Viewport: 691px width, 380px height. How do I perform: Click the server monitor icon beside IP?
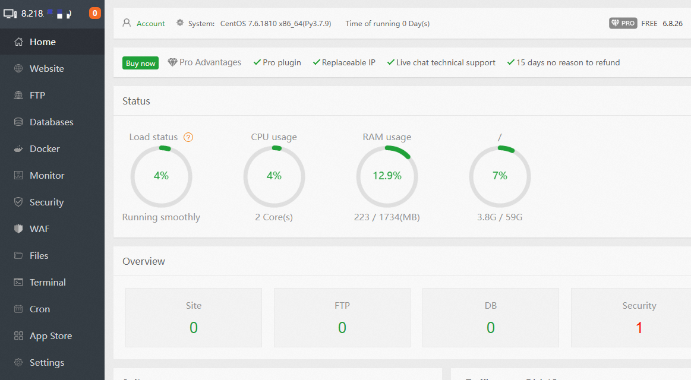tap(10, 14)
